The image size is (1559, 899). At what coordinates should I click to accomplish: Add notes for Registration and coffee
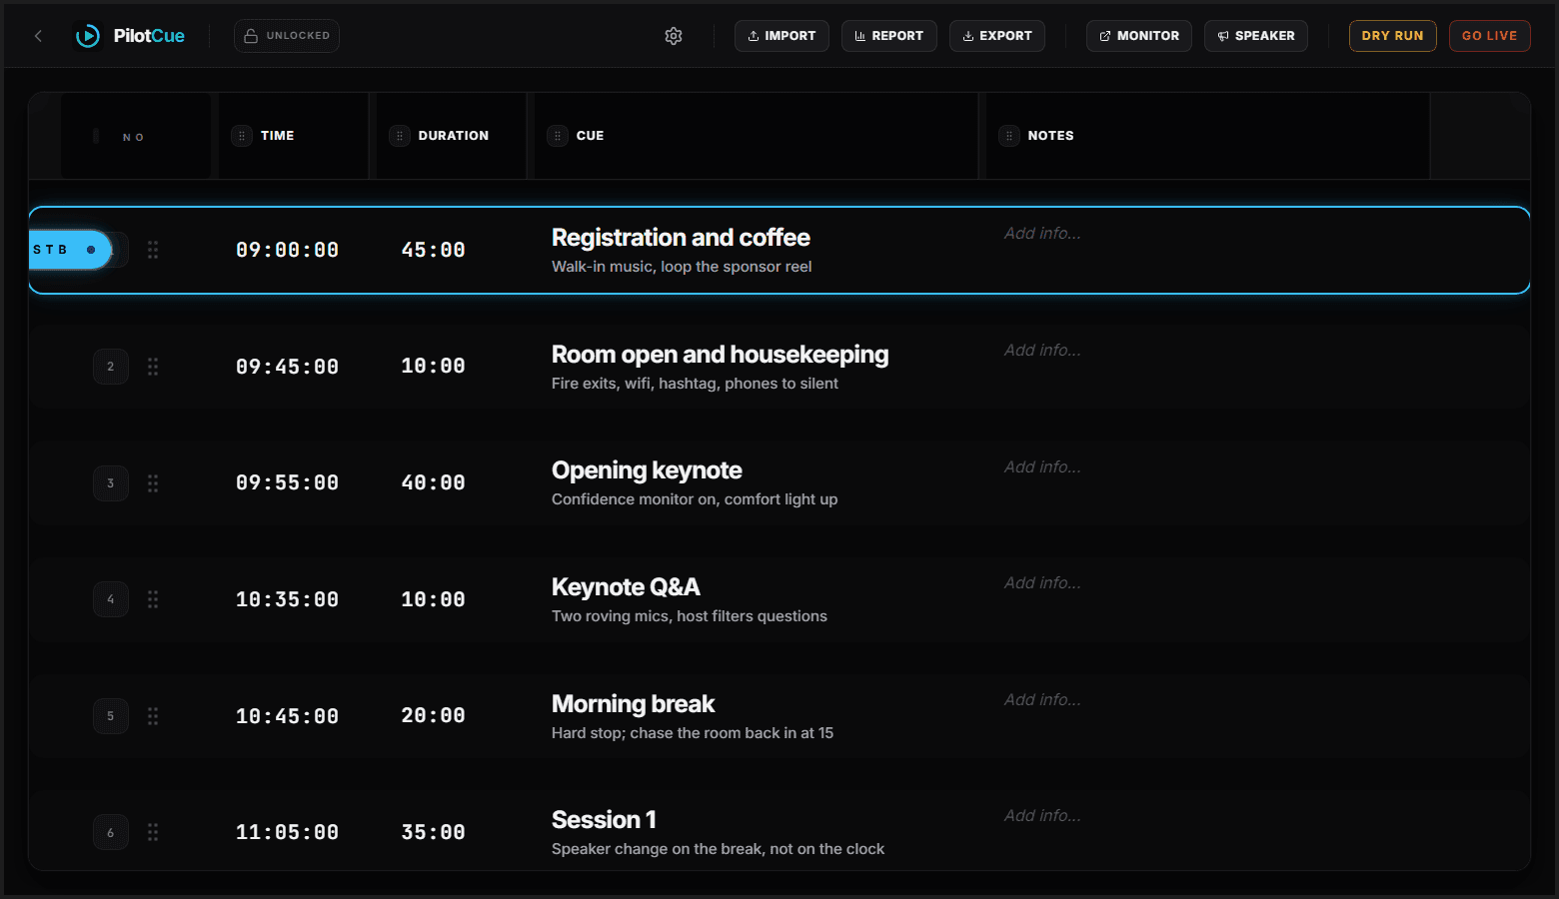click(x=1042, y=234)
